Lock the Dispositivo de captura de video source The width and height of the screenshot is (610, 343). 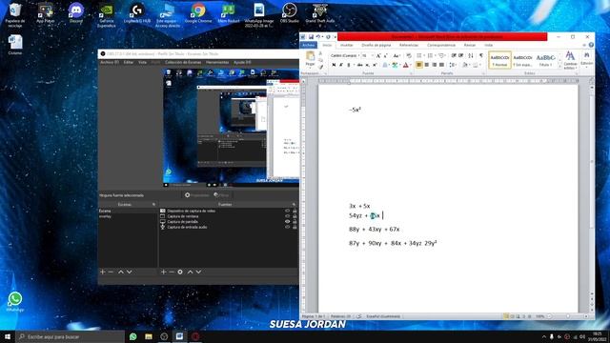coord(295,211)
